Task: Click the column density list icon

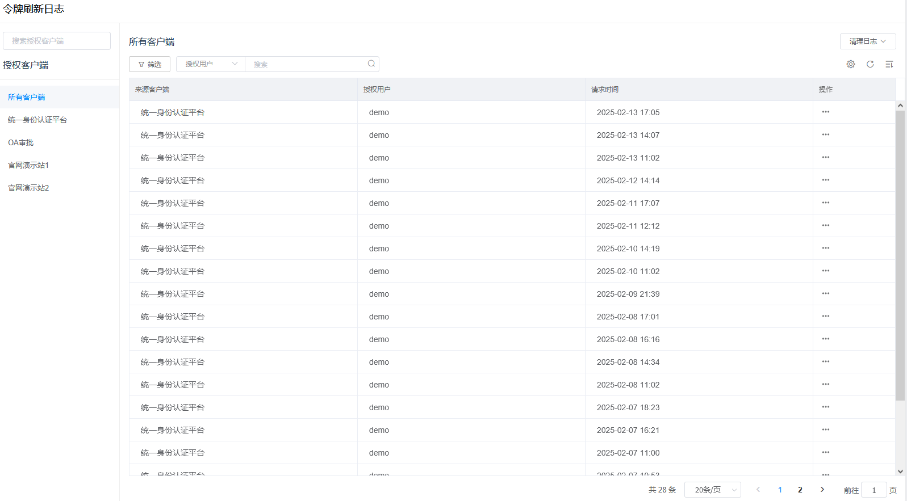Action: [x=889, y=64]
